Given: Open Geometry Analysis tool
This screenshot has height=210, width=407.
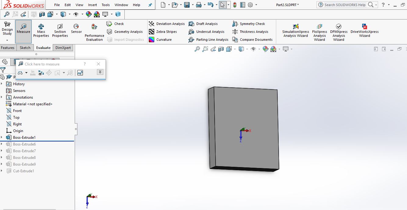Looking at the screenshot, I should coord(125,32).
